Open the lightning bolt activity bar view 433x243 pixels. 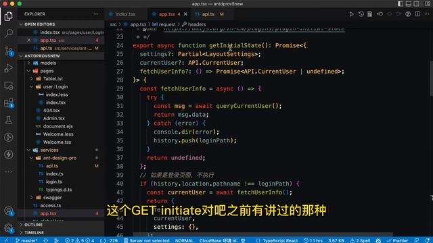tap(9, 155)
